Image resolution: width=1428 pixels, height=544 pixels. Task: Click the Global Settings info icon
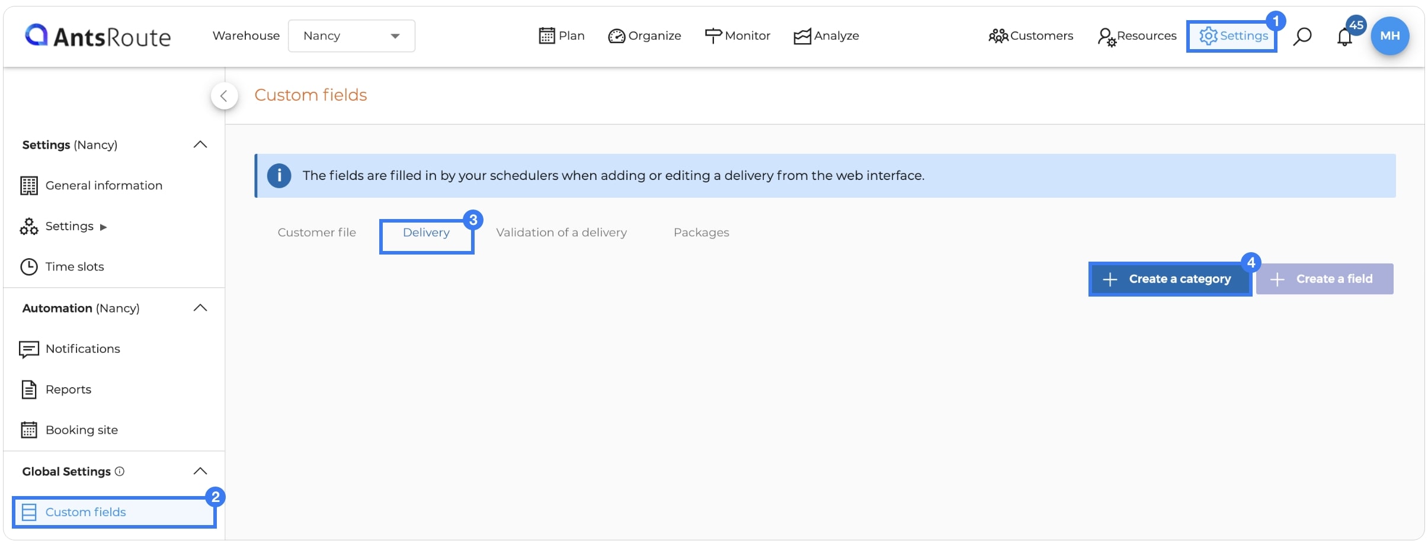[120, 472]
